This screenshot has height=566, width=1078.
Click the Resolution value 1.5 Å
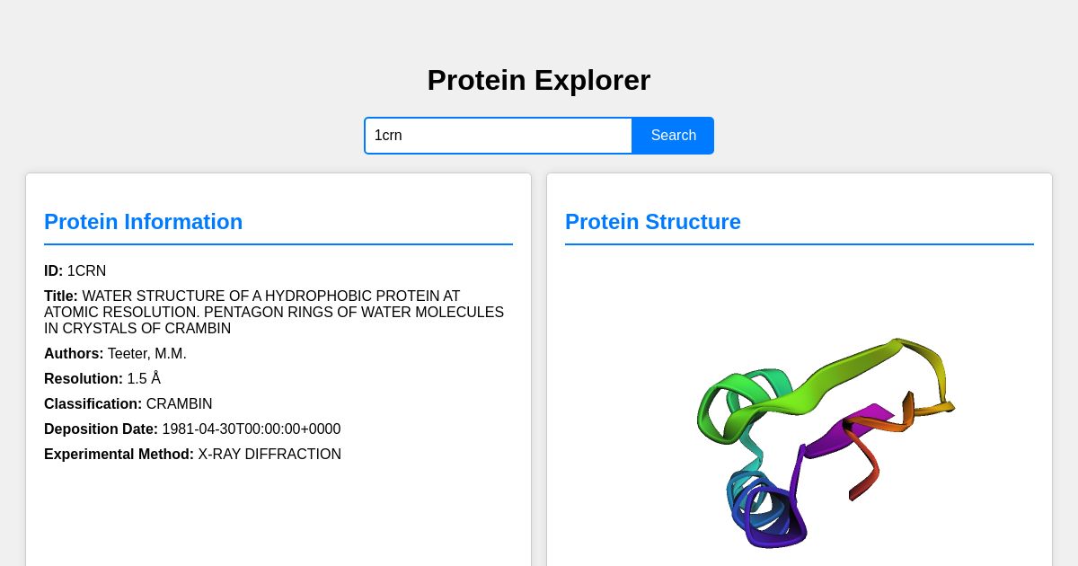coord(144,379)
